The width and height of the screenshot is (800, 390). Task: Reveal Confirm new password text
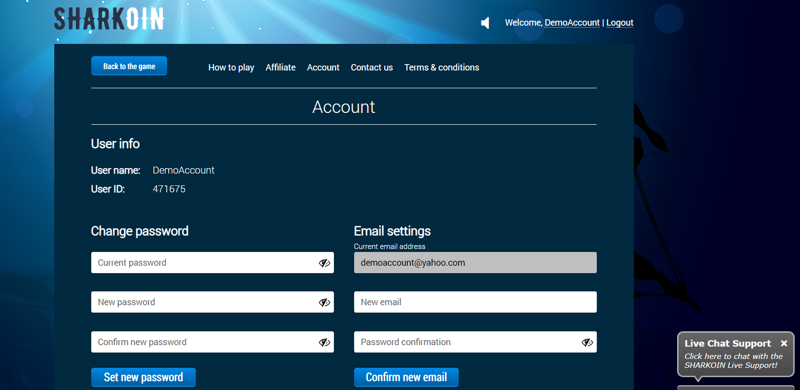pos(324,342)
